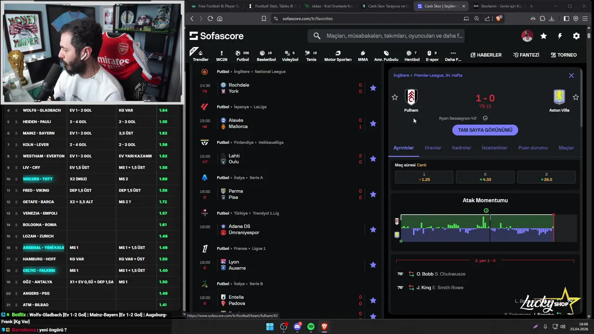Favorite the Fulham team star
The width and height of the screenshot is (594, 334).
coord(395,97)
